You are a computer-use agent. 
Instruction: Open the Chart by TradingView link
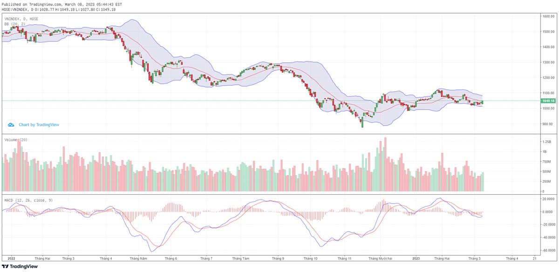(x=39, y=125)
